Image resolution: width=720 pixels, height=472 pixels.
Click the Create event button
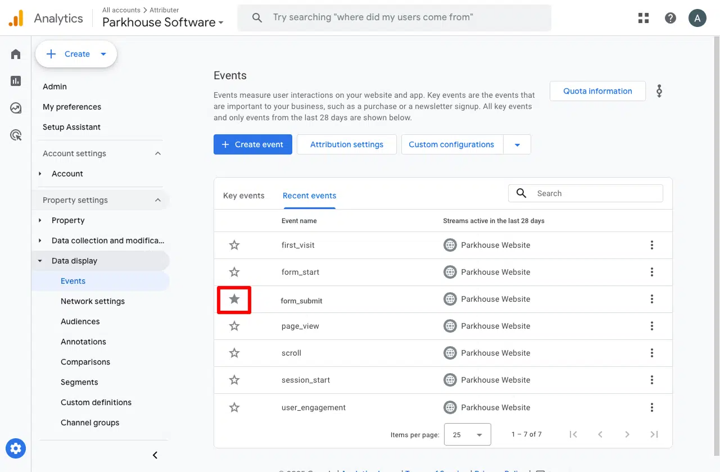click(252, 144)
